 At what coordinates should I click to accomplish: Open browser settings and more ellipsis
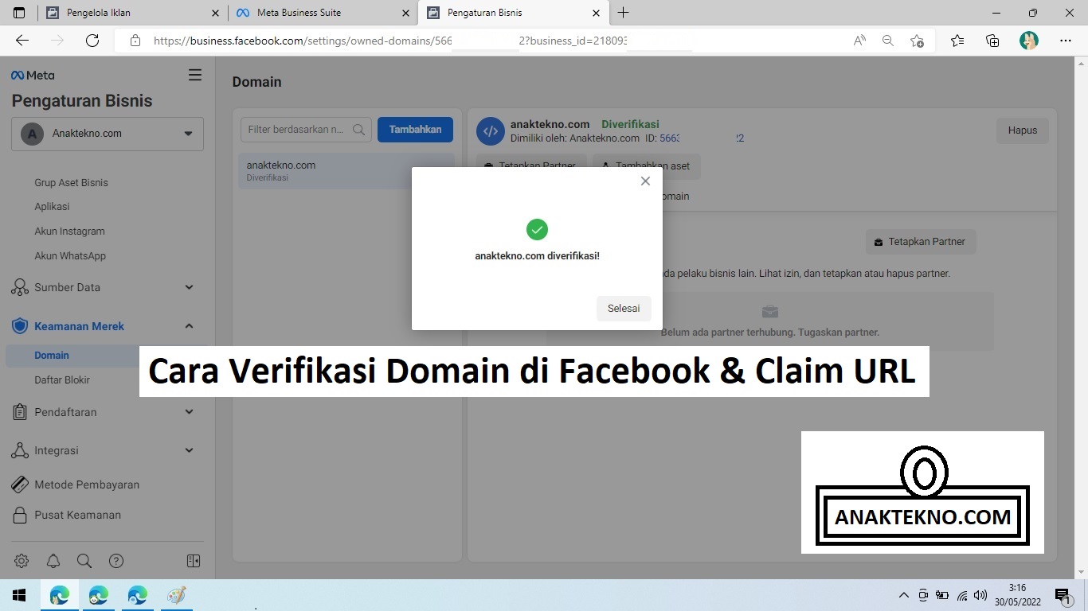(1066, 41)
